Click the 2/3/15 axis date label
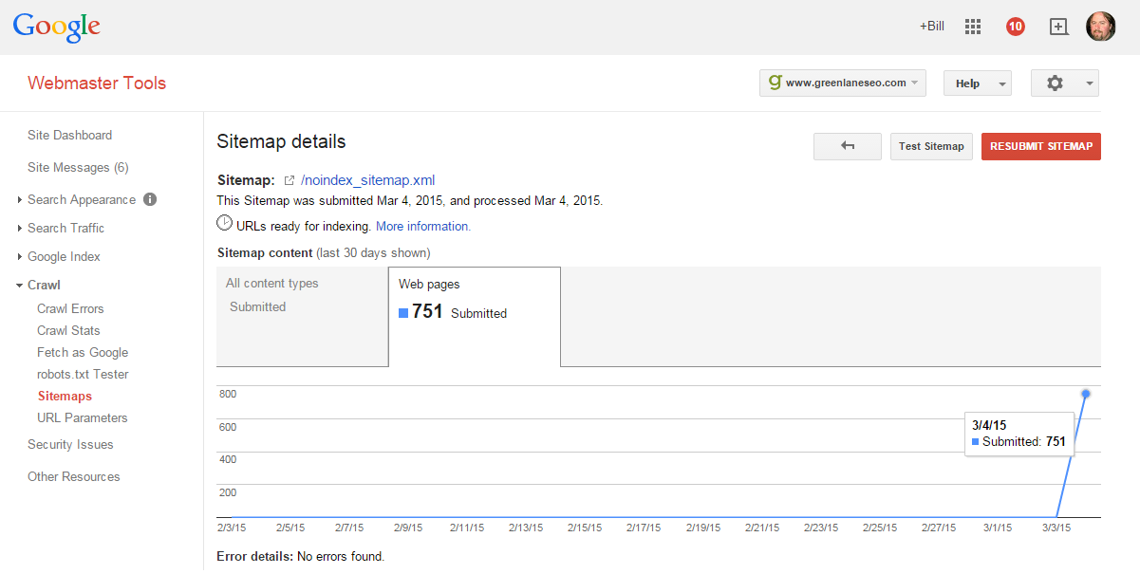The image size is (1140, 574). [x=232, y=528]
